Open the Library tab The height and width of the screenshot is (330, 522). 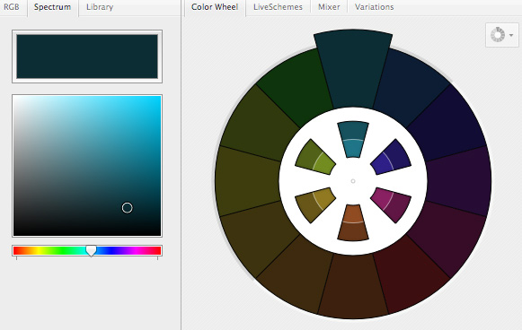pos(100,7)
